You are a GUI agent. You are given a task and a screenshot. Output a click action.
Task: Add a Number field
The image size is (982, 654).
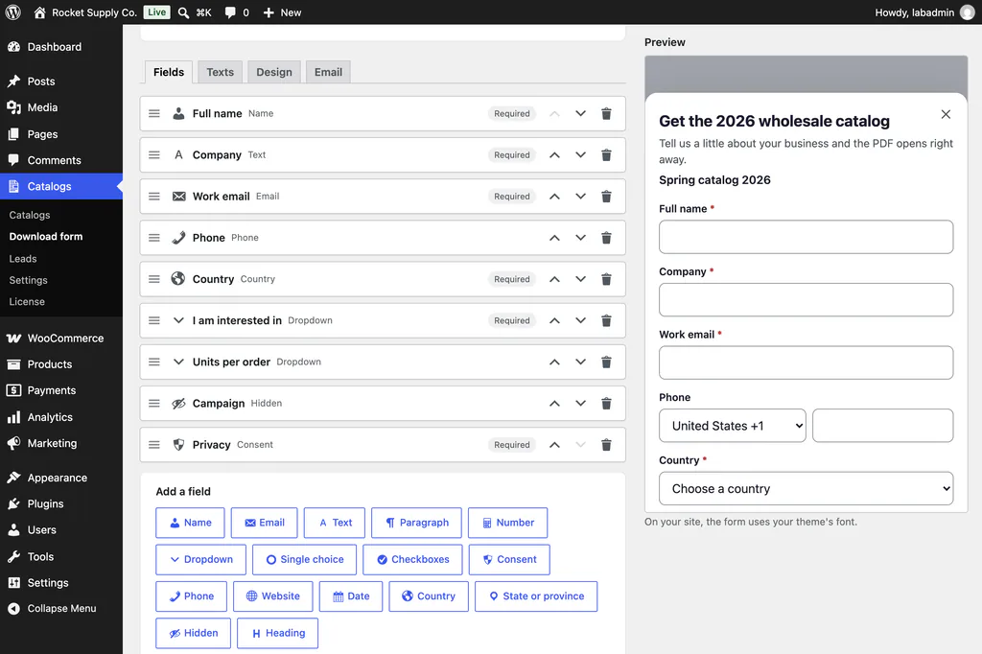tap(508, 523)
